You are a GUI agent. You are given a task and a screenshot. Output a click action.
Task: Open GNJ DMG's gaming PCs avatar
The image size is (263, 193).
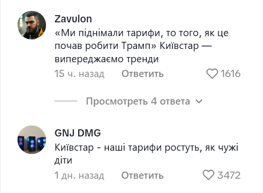[32, 140]
